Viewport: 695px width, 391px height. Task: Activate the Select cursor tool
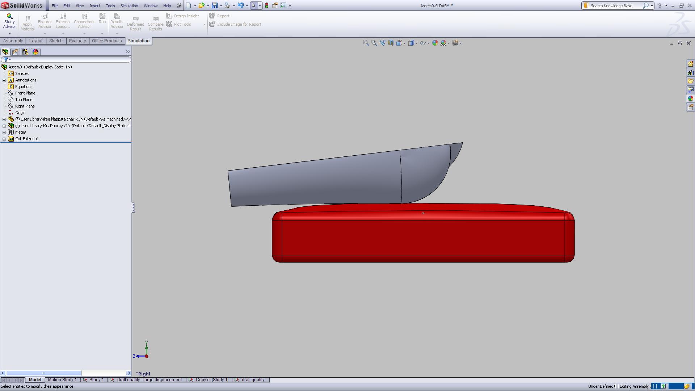pyautogui.click(x=253, y=6)
